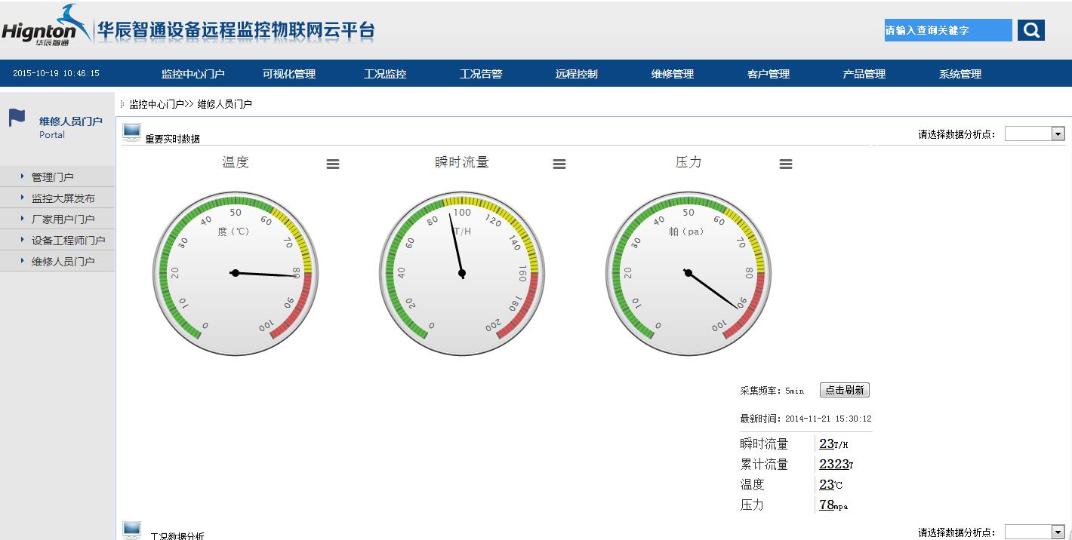Click the 78mpa pressure value link

tap(825, 505)
